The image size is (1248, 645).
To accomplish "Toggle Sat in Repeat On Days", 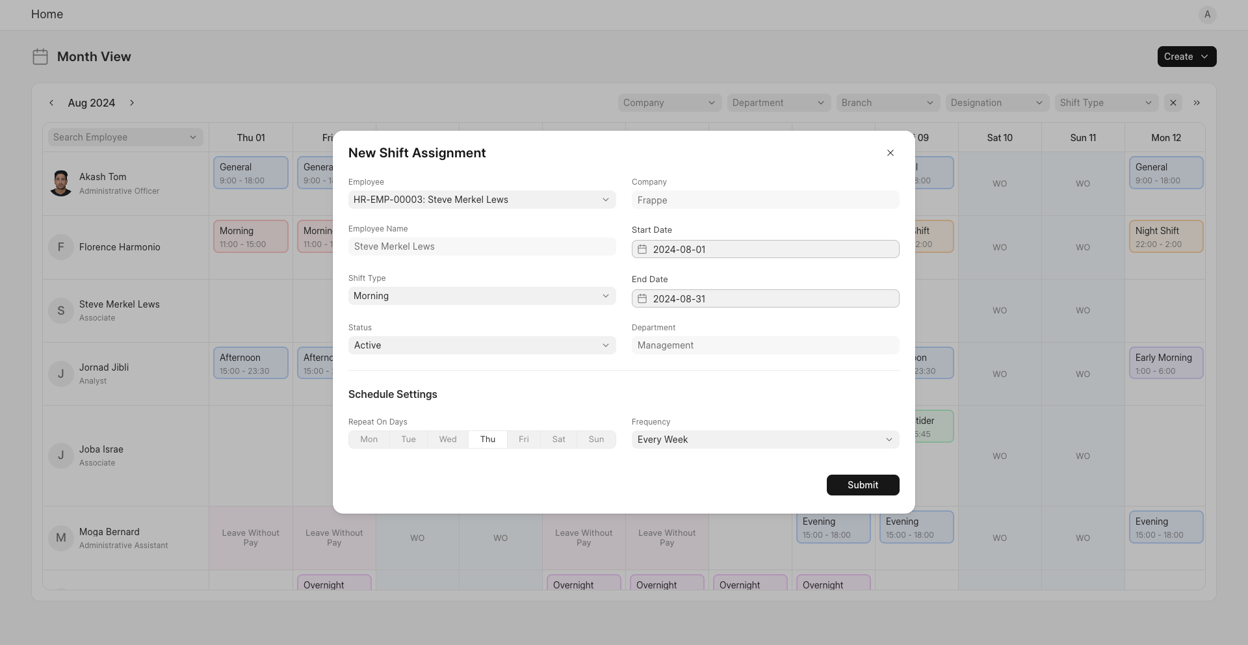I will [559, 440].
